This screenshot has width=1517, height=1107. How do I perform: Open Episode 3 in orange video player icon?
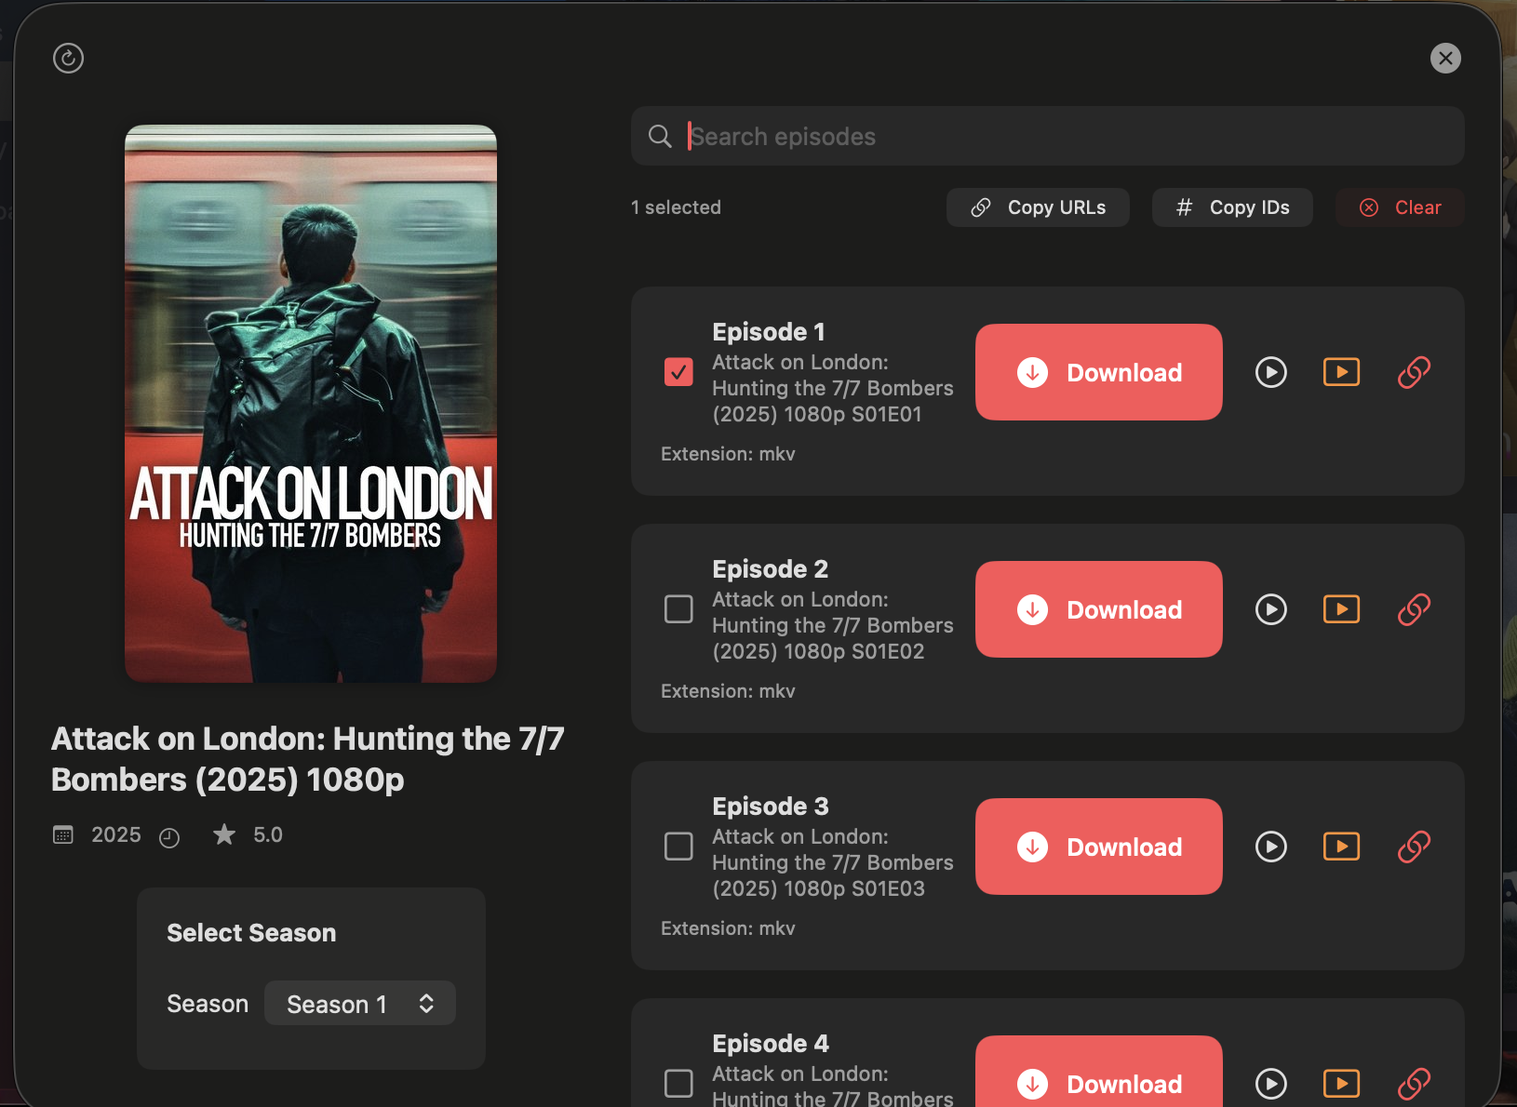coord(1342,847)
